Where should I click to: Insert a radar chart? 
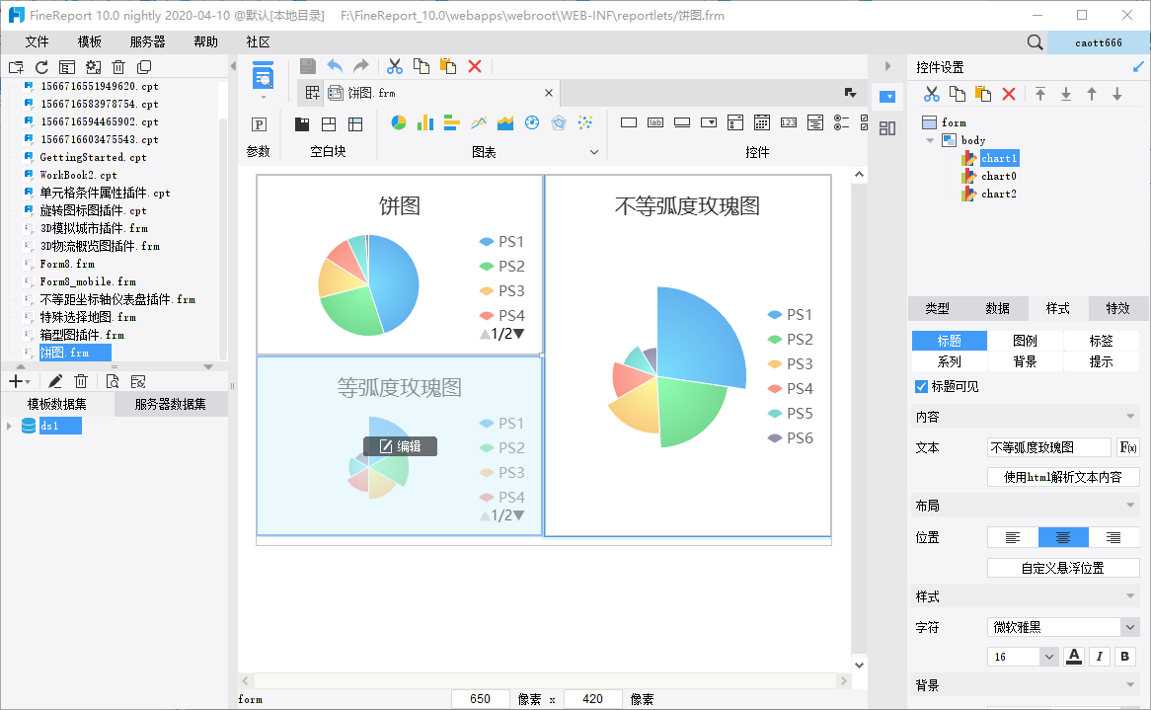(x=559, y=122)
